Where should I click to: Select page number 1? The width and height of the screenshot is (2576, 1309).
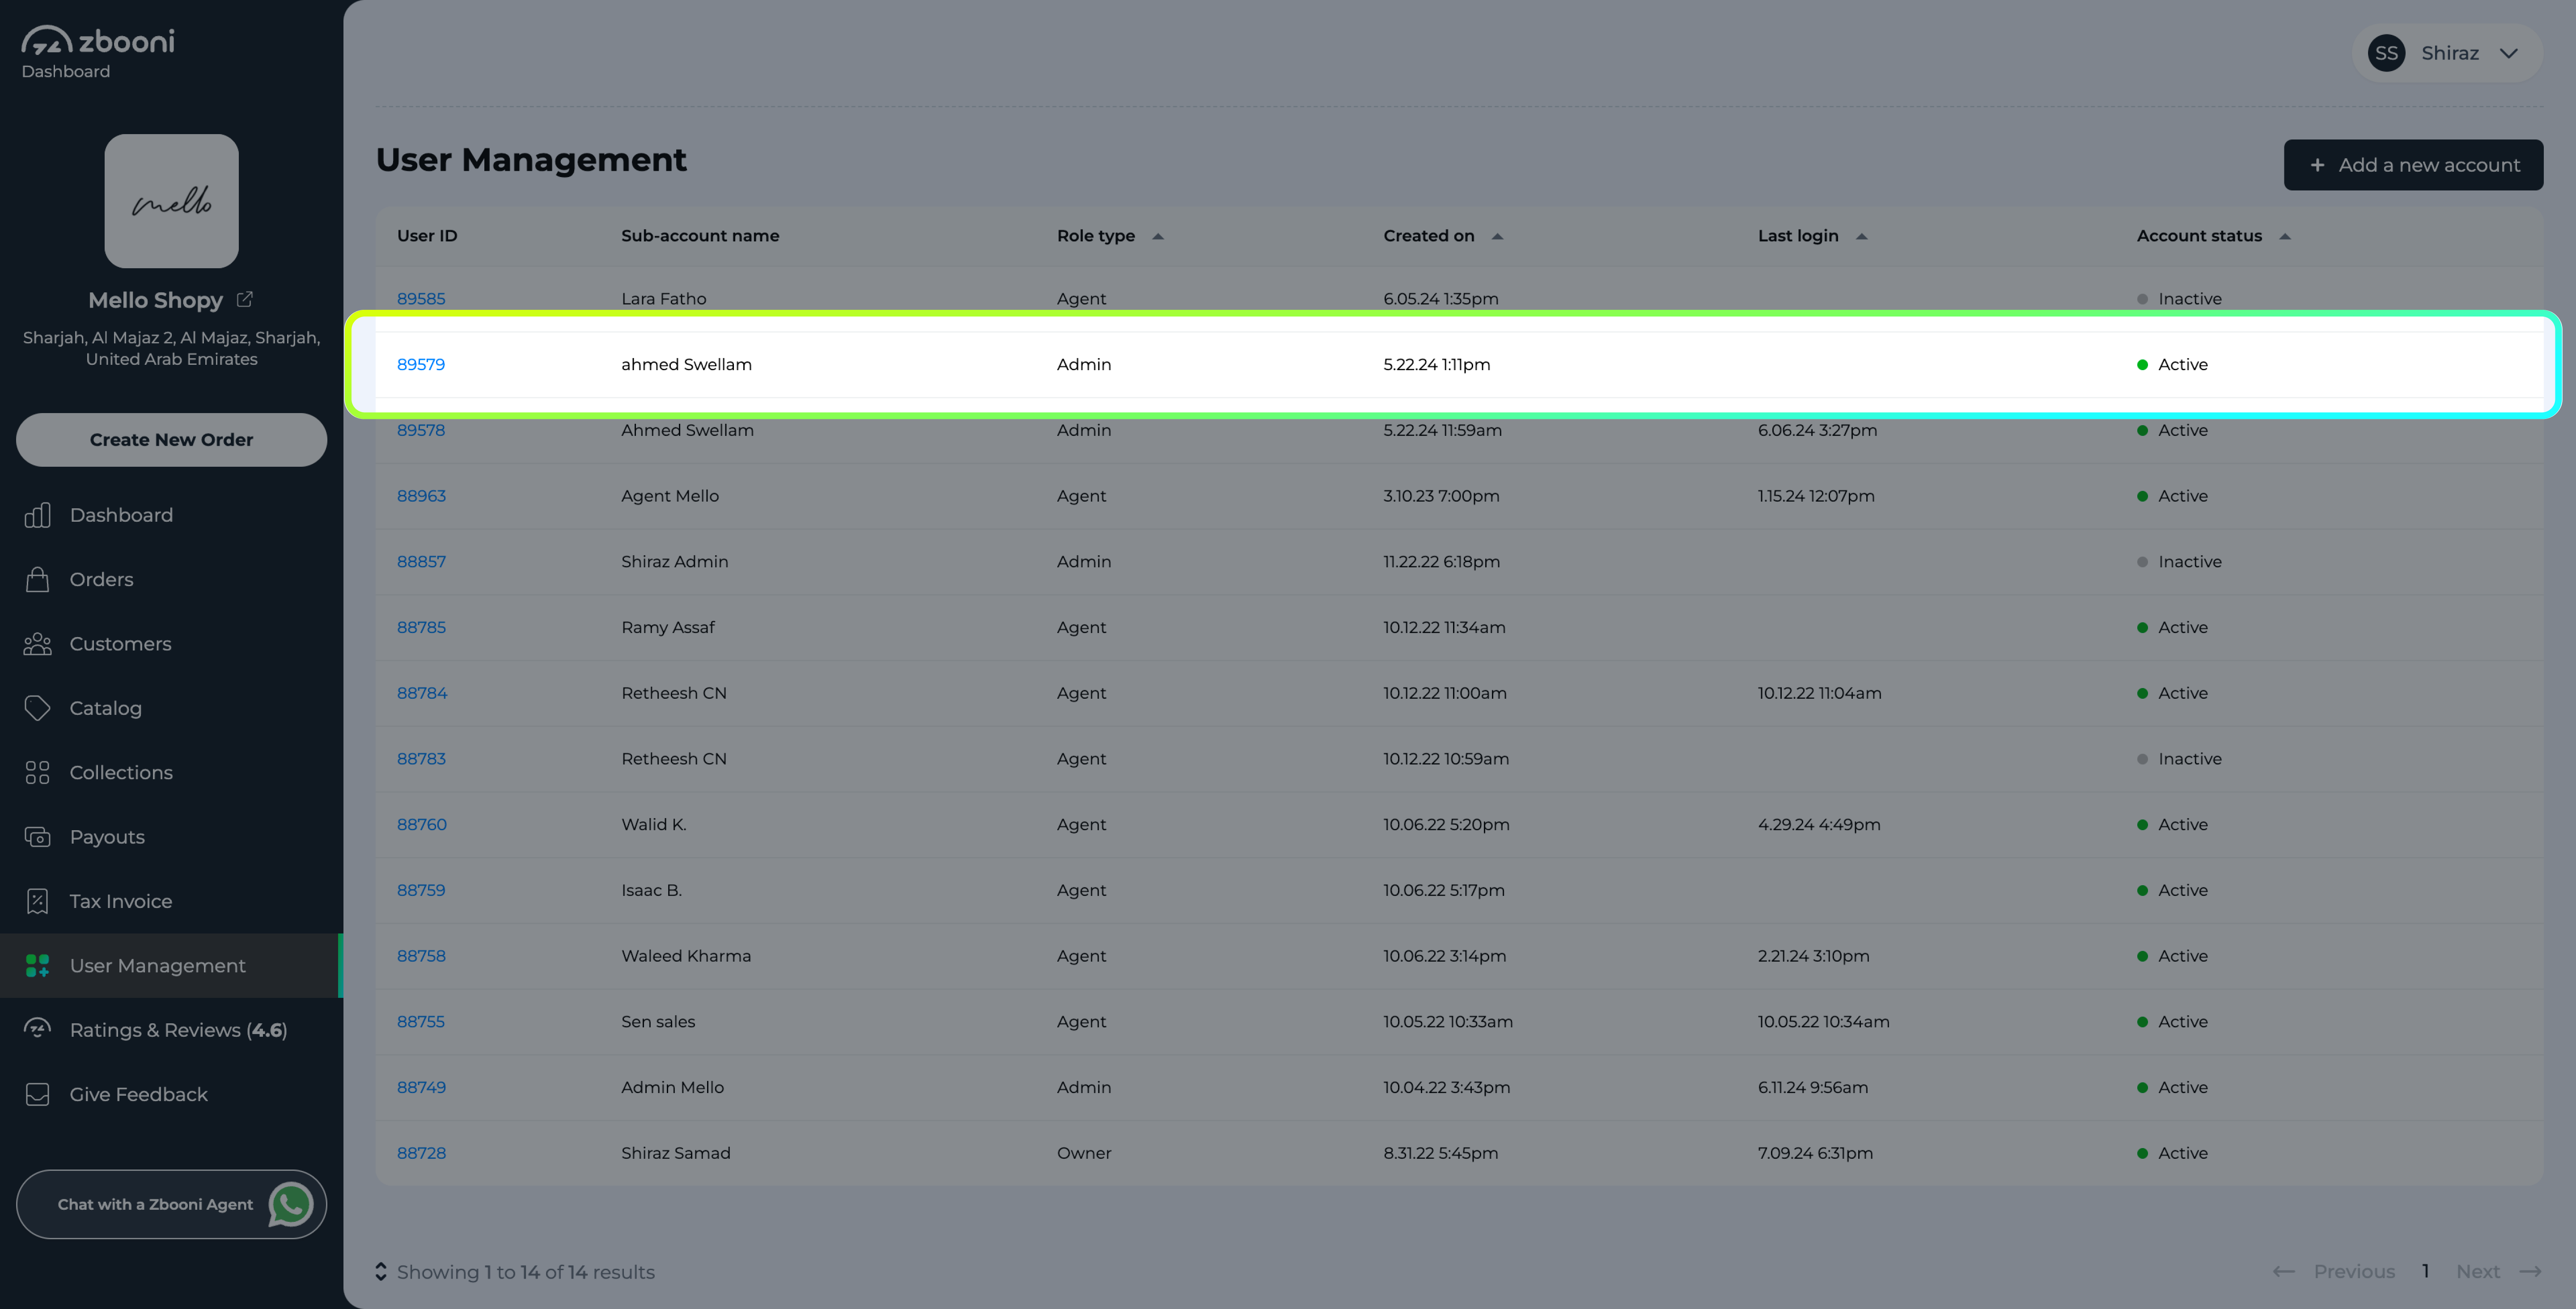tap(2425, 1271)
